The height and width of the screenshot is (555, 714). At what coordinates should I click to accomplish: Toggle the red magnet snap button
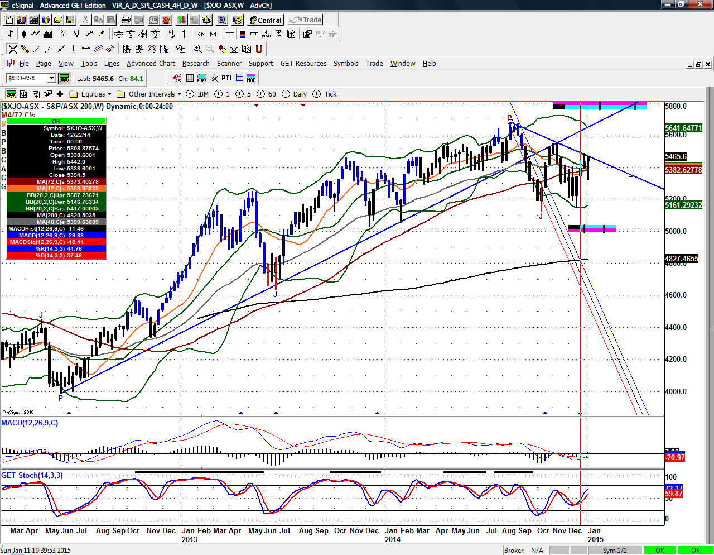point(259,49)
